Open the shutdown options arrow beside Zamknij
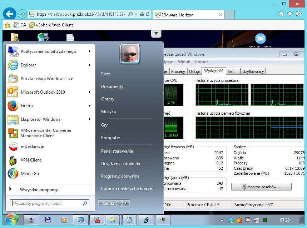 tap(126, 203)
